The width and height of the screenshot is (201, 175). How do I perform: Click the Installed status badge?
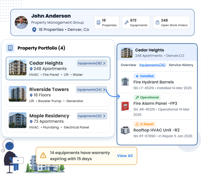click(x=145, y=76)
